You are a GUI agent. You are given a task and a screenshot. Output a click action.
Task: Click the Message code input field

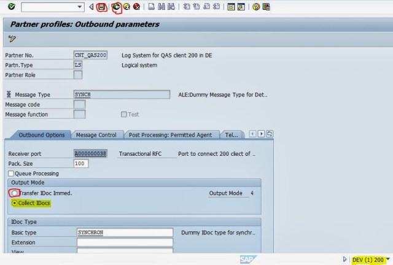pyautogui.click(x=79, y=104)
